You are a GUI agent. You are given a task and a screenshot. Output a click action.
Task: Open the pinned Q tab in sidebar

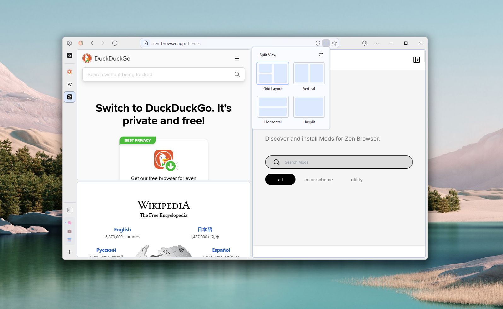tap(70, 55)
